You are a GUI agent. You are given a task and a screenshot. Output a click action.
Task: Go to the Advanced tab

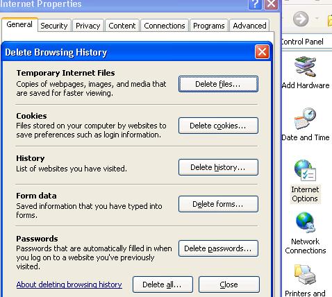tap(249, 26)
